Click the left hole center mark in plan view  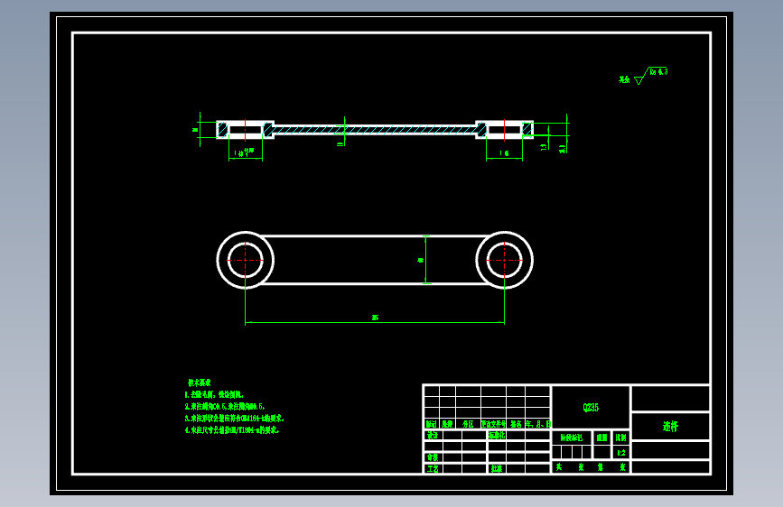[245, 260]
